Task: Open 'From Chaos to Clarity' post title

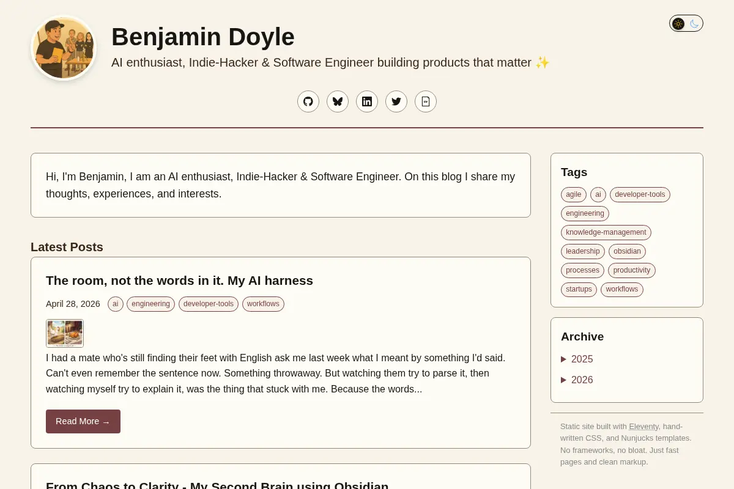Action: [x=217, y=486]
